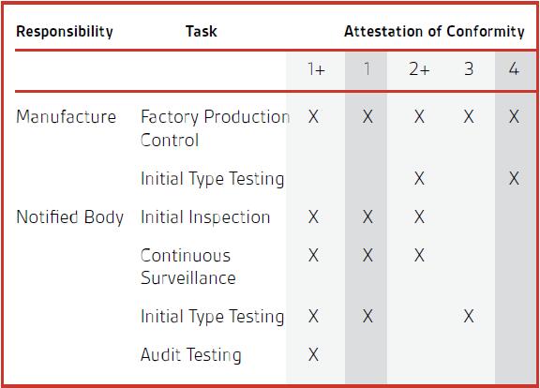The image size is (540, 388).
Task: Click the X for Continuous Surveillance under 1+
Action: click(313, 256)
